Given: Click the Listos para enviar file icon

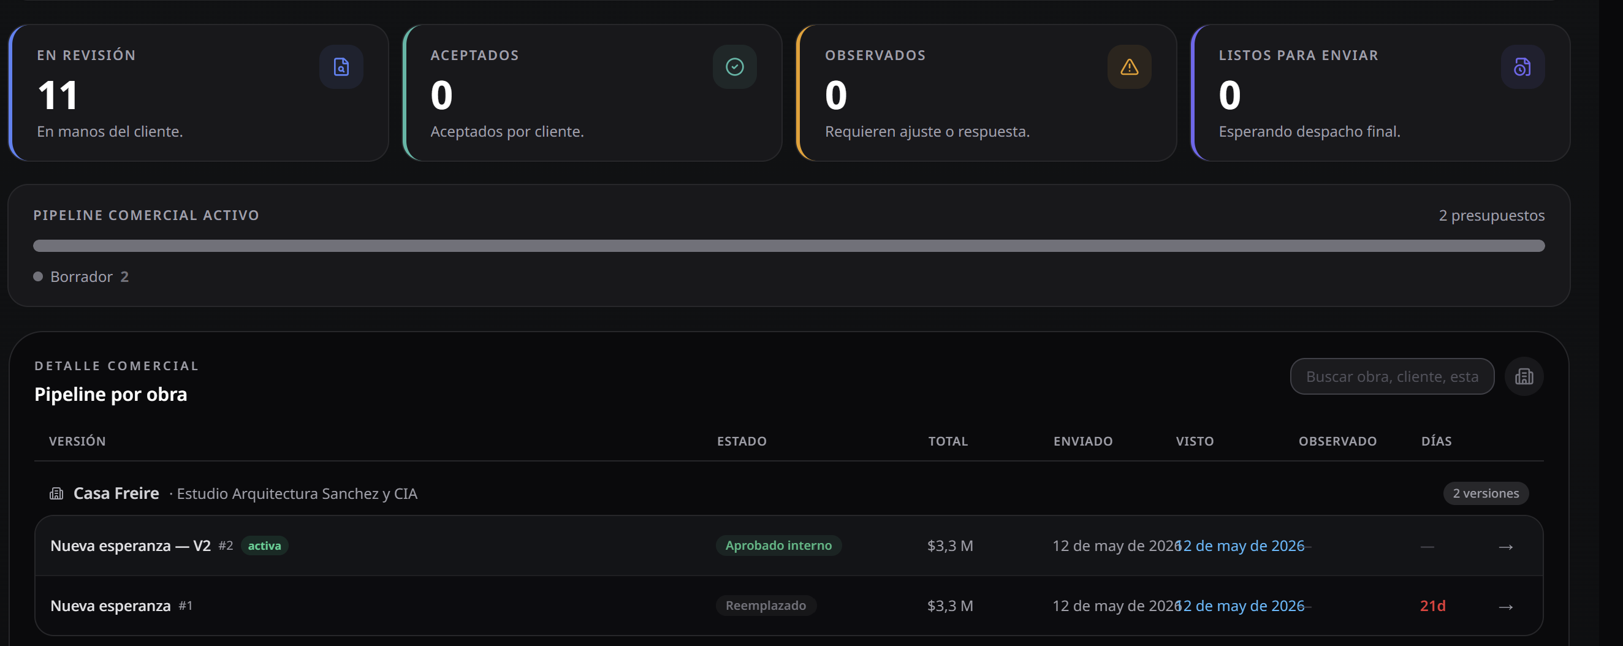Looking at the screenshot, I should tap(1523, 67).
